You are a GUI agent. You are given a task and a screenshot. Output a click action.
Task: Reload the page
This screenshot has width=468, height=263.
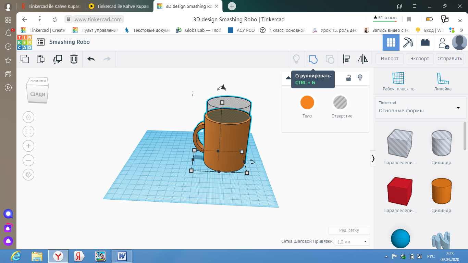(x=54, y=19)
